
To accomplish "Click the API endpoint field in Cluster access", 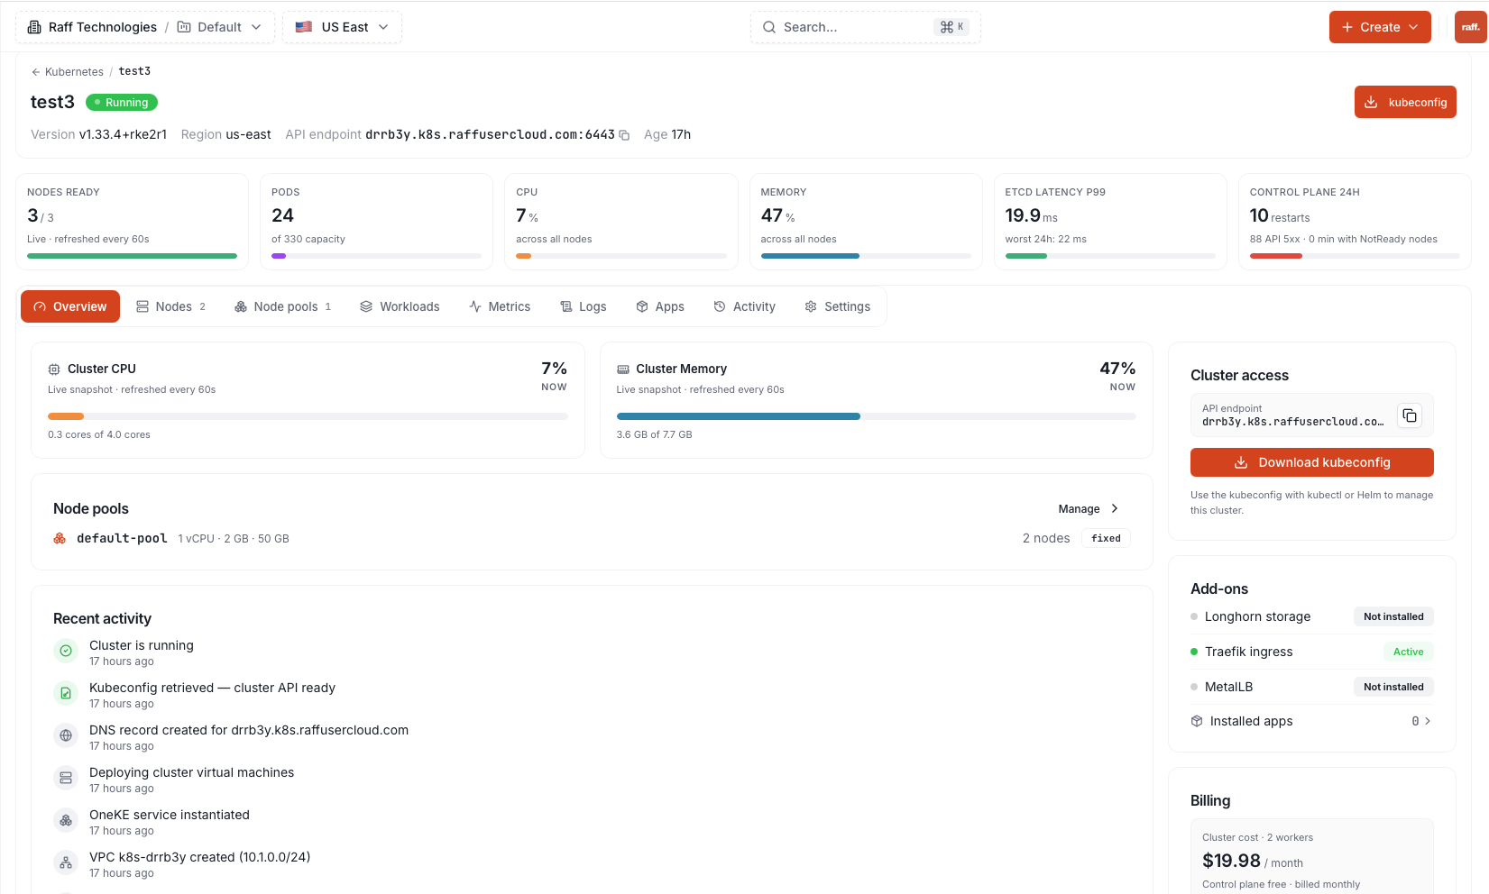I will (x=1312, y=415).
